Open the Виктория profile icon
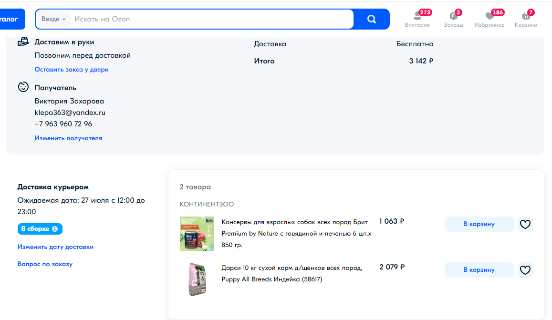The height and width of the screenshot is (320, 552). click(x=417, y=20)
